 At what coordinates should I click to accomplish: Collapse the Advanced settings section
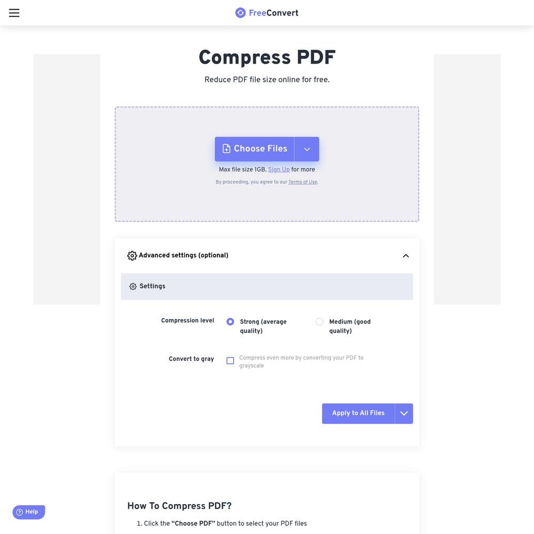click(x=406, y=256)
